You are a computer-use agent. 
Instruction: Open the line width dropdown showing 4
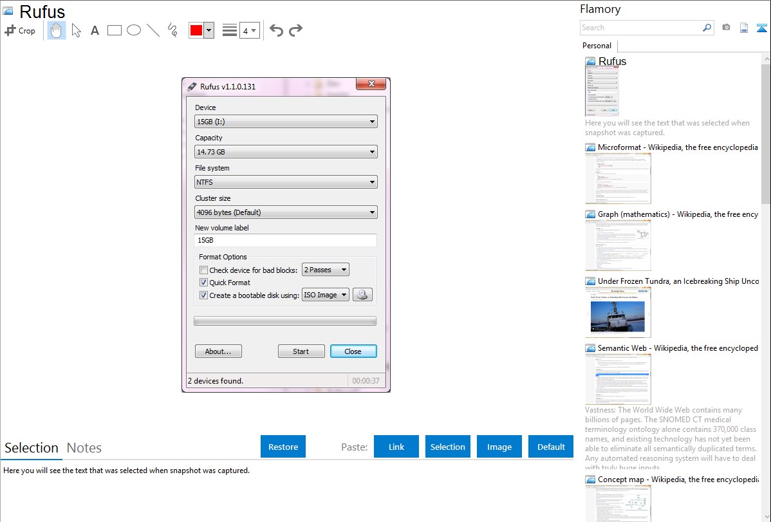tap(249, 30)
